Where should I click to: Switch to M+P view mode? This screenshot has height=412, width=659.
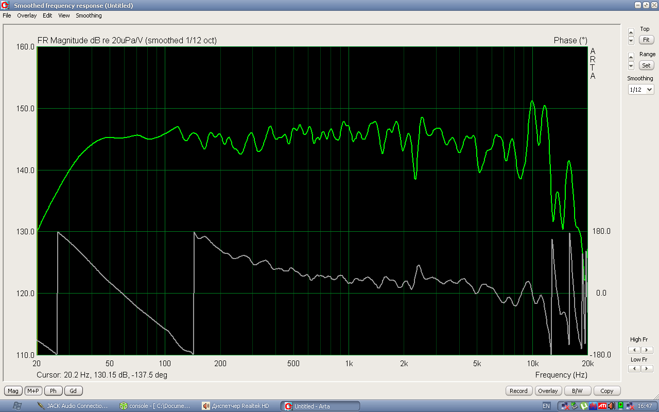(33, 391)
